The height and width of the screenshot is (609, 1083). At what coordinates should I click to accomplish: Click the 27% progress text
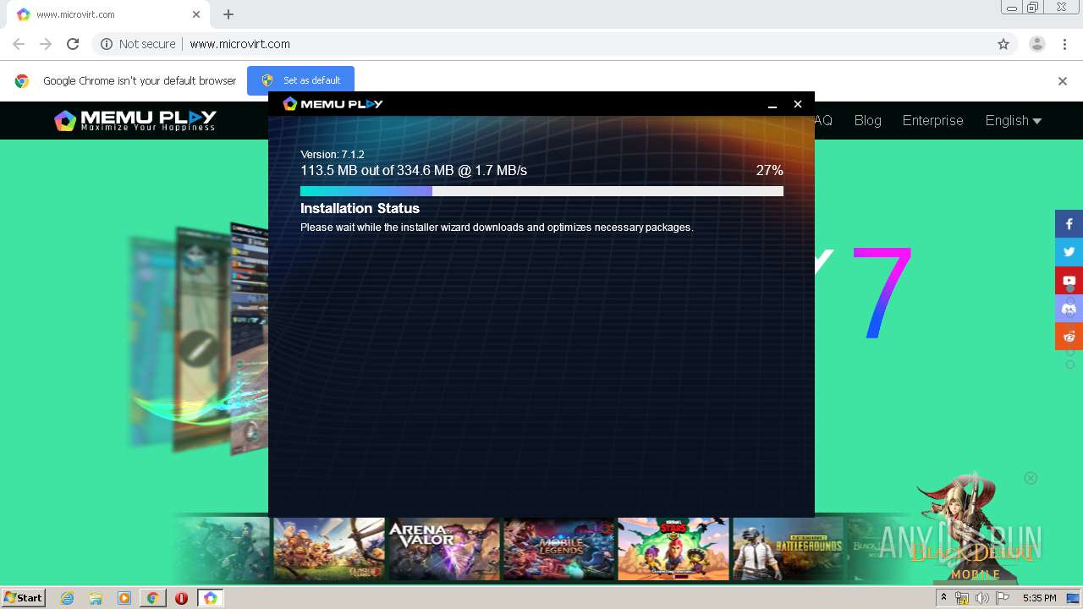click(770, 170)
